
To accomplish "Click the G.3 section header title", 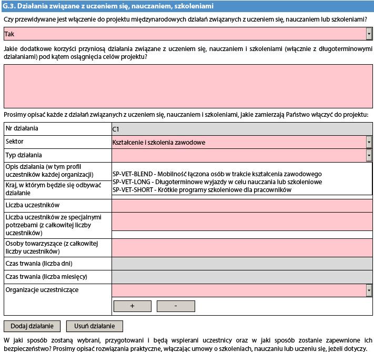I will 108,6.
